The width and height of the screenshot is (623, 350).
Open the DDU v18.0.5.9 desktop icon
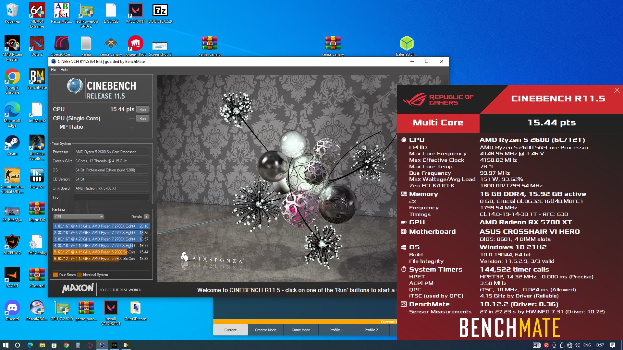point(160,13)
